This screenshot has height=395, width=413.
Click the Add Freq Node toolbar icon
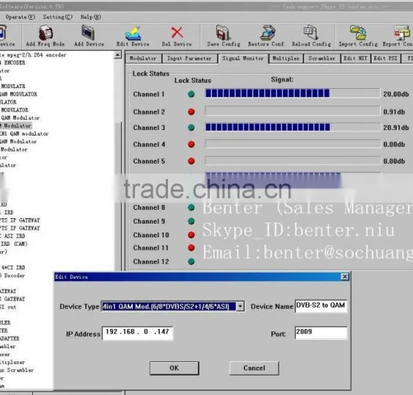click(45, 33)
